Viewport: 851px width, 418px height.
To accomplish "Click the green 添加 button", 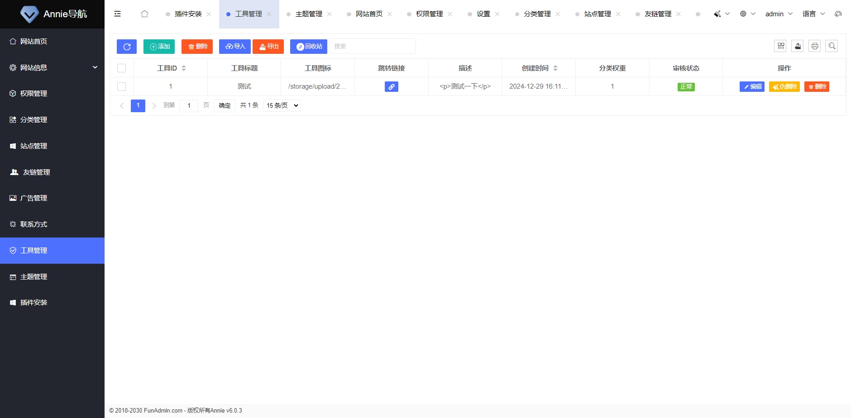I will click(159, 46).
